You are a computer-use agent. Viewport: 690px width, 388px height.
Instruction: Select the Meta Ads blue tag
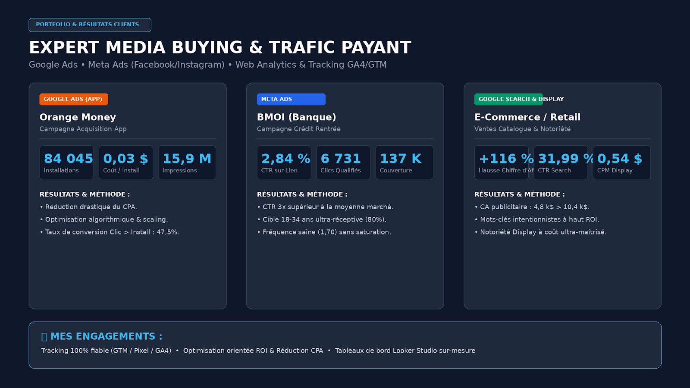pos(291,99)
